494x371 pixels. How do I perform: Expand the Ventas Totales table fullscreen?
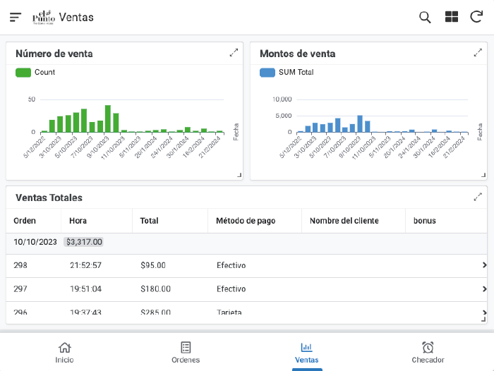tap(478, 197)
